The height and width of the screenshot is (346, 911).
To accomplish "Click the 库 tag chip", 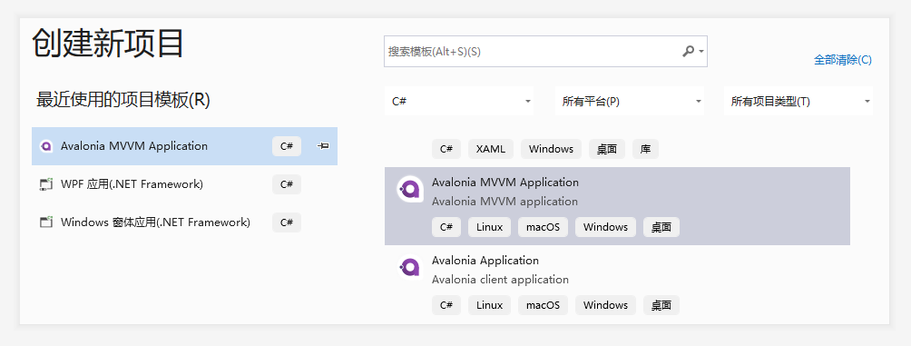I will pyautogui.click(x=645, y=149).
